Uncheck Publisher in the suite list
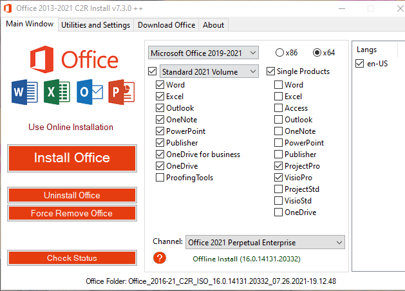 coord(160,143)
